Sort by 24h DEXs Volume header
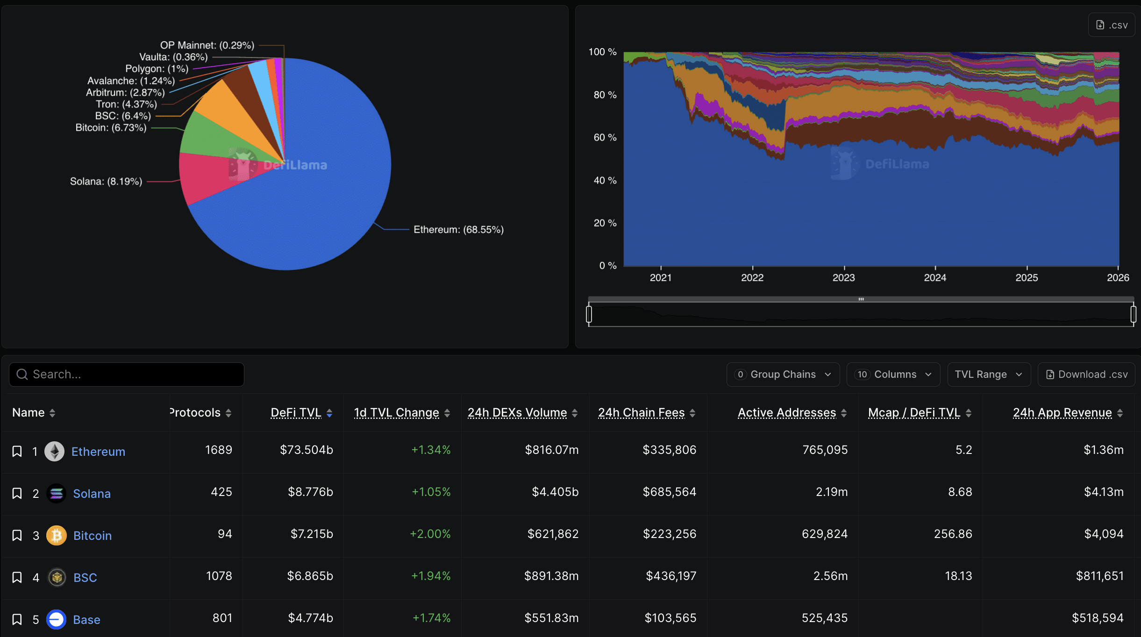Viewport: 1141px width, 637px height. click(517, 413)
